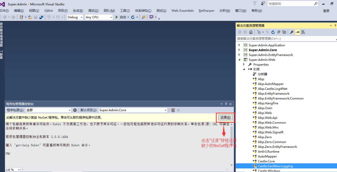Open the 工具箱 Toolbox side tab

coord(1,55)
